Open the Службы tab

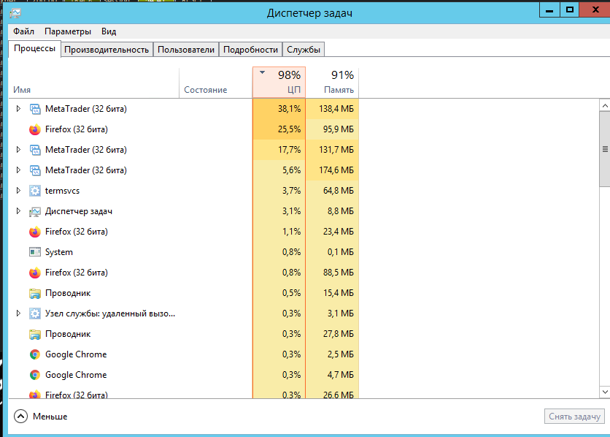304,50
